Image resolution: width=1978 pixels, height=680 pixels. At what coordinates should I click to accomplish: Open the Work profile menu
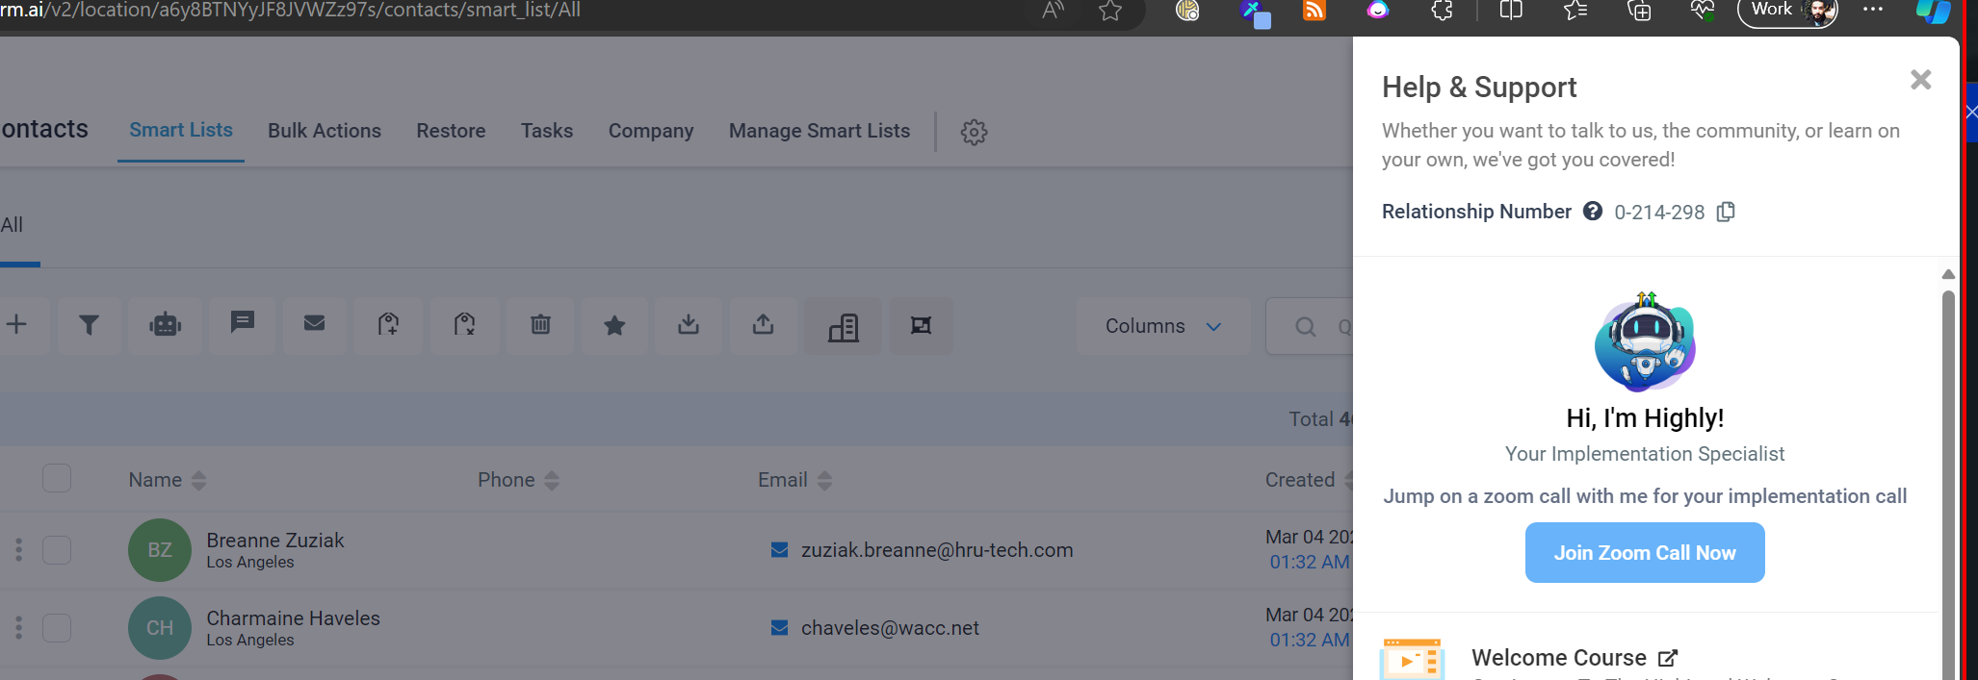[1787, 12]
